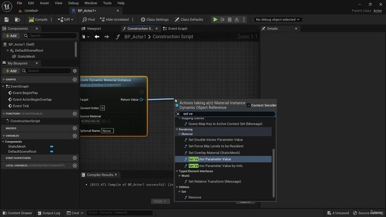Open play mode options dots
This screenshot has width=386, height=217.
[244, 19]
